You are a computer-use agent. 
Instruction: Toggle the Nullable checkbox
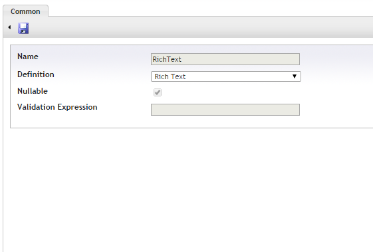[158, 92]
